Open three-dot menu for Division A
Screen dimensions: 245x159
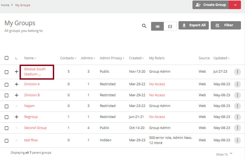[x=237, y=84]
